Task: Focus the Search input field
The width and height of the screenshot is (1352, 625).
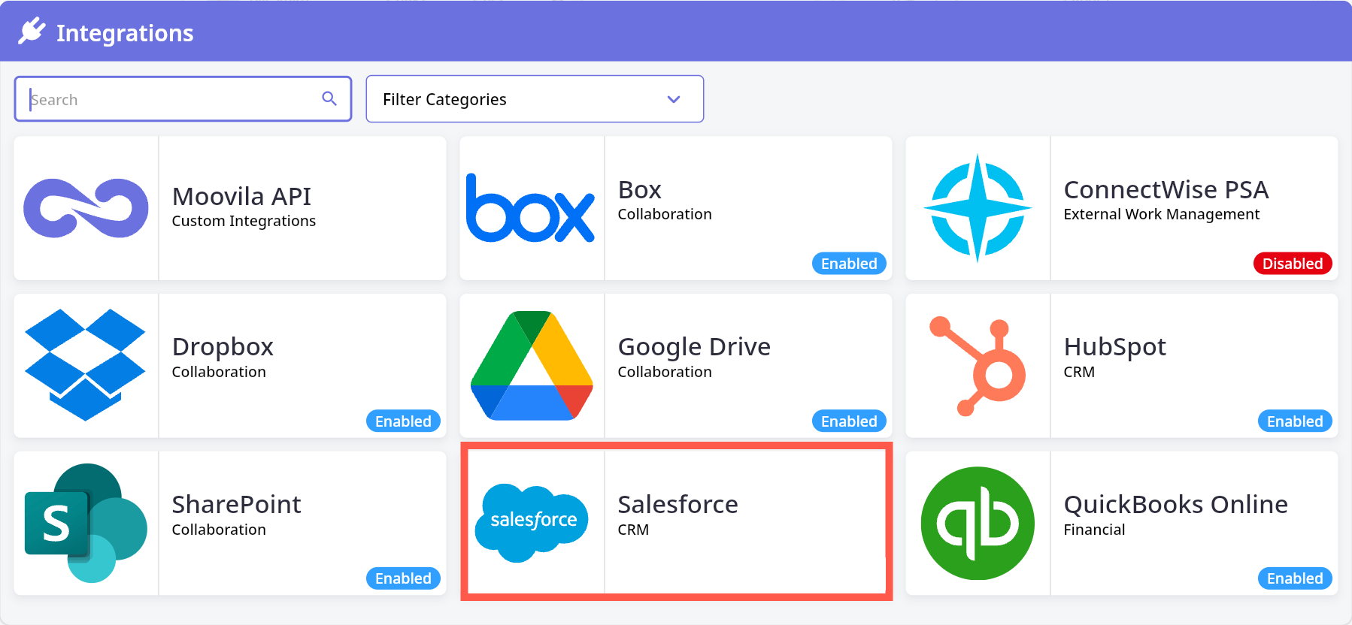Action: (173, 99)
